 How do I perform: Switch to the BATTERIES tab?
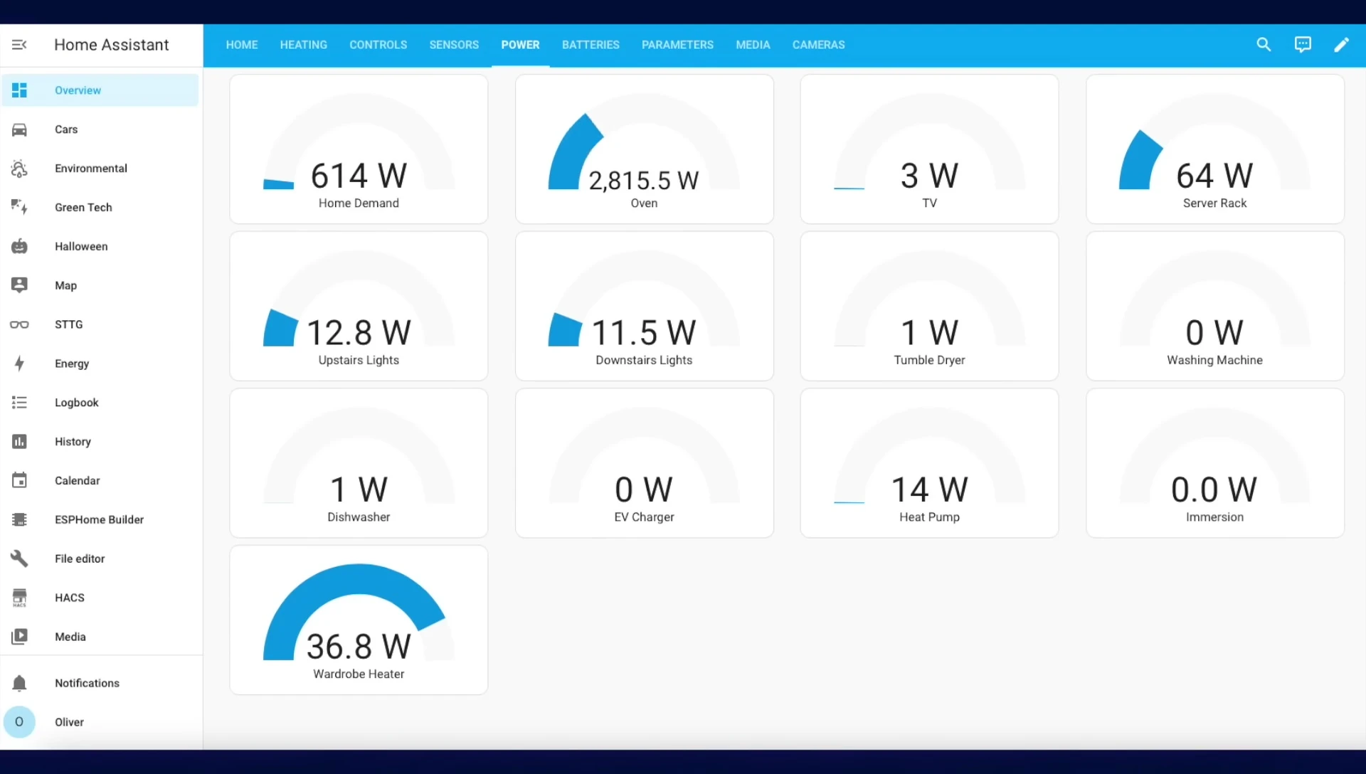pyautogui.click(x=591, y=45)
